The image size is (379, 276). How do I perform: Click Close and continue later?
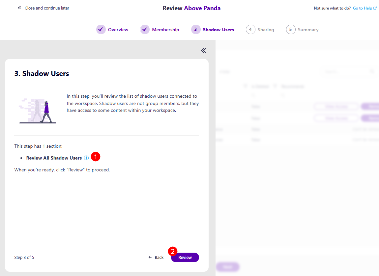[46, 8]
